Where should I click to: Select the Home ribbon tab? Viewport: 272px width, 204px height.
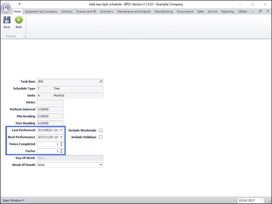(x=17, y=11)
